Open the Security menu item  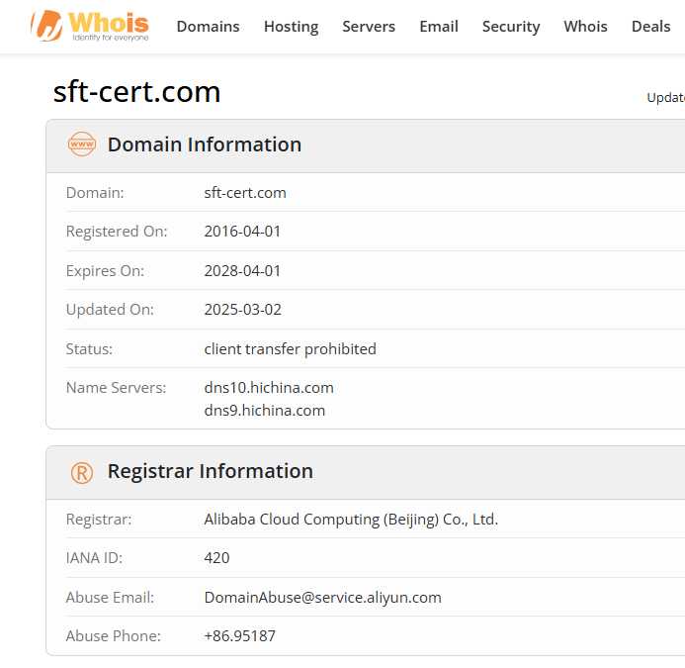(511, 27)
